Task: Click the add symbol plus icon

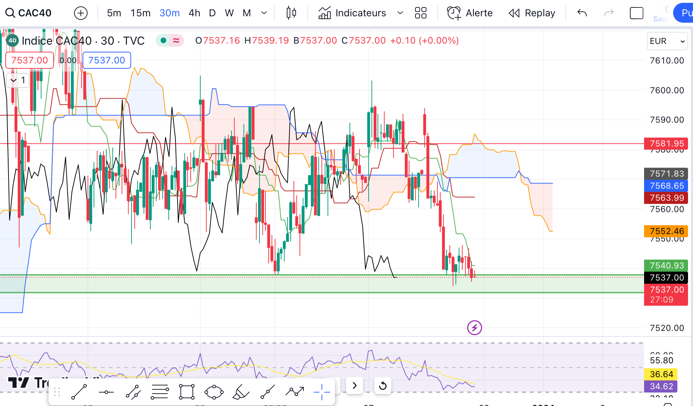Action: 81,13
